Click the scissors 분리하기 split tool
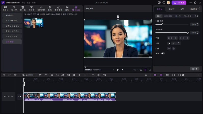Screen dimensions: 203x114 (28, 75)
